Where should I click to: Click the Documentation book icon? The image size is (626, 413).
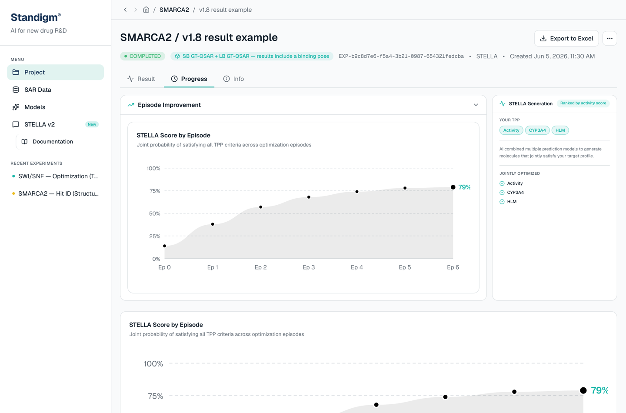pyautogui.click(x=24, y=142)
